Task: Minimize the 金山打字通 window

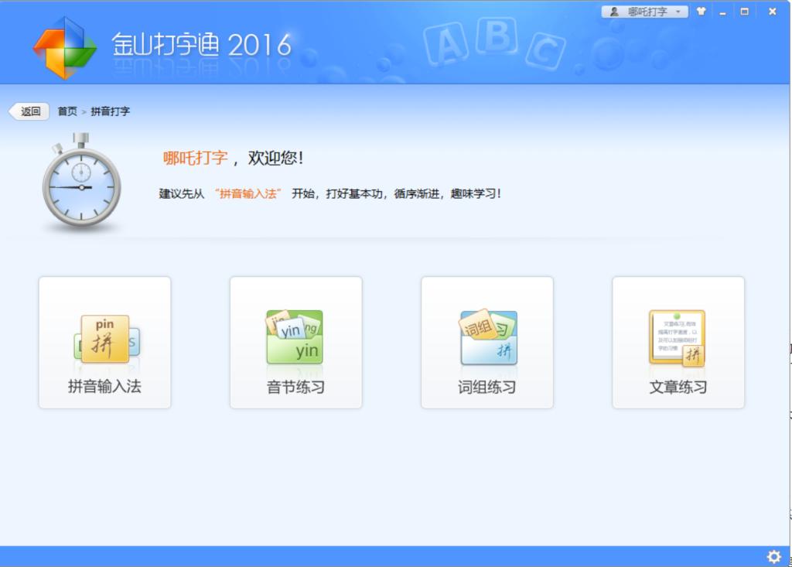Action: [723, 12]
